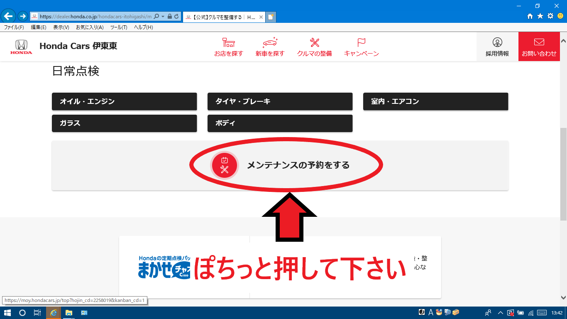This screenshot has height=319, width=567.
Task: Click the クルマの整備 wrench icon
Action: (315, 42)
